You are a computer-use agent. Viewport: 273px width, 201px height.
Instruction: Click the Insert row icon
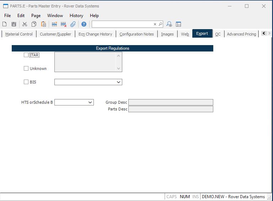(x=54, y=24)
